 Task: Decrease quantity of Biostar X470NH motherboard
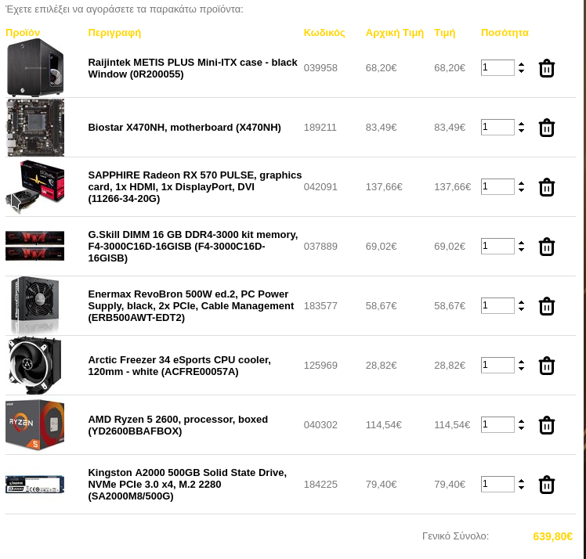521,130
